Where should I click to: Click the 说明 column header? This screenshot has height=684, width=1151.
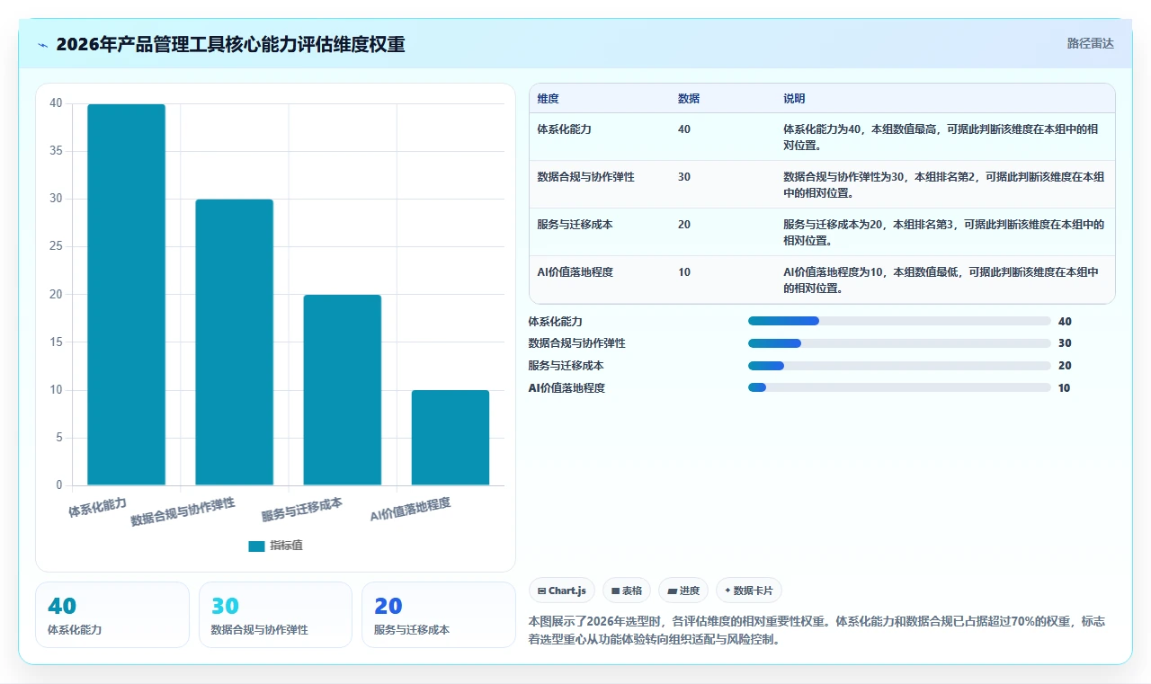(794, 98)
